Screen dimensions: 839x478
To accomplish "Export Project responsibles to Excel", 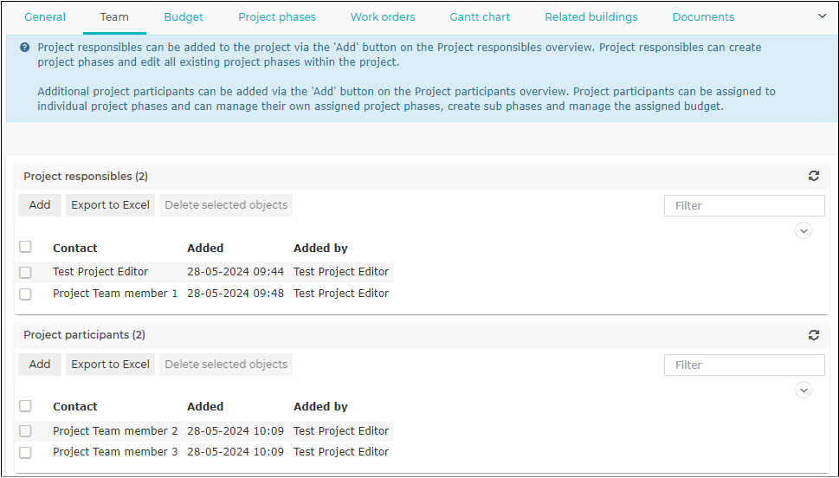I will (x=110, y=205).
